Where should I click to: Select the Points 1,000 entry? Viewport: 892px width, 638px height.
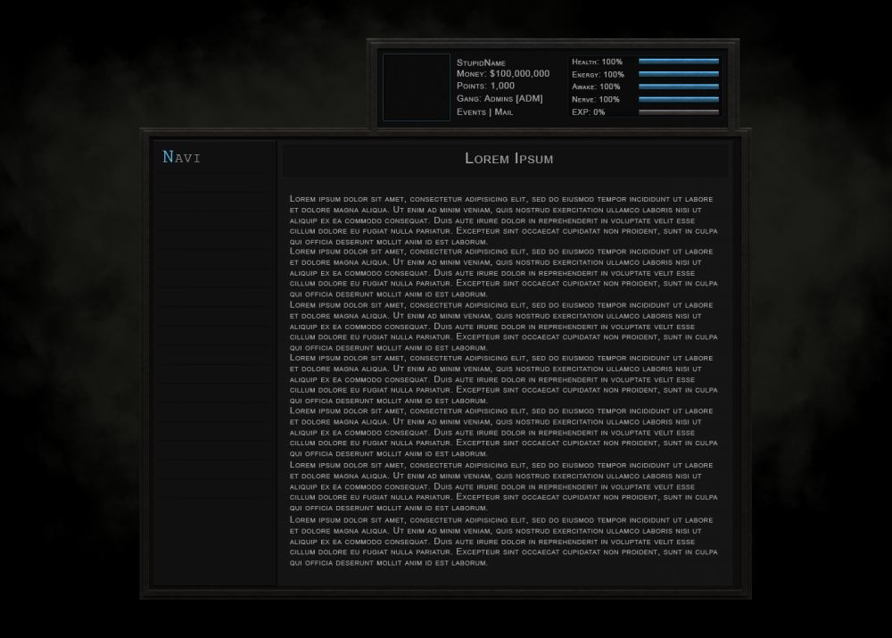coord(485,87)
